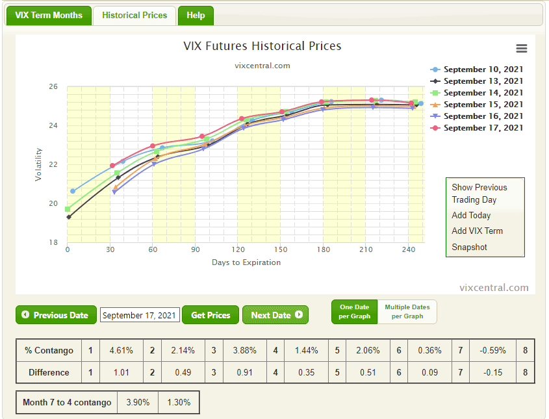Screen dimensions: 549x419
Task: Click the Get Prices button
Action: 211,315
